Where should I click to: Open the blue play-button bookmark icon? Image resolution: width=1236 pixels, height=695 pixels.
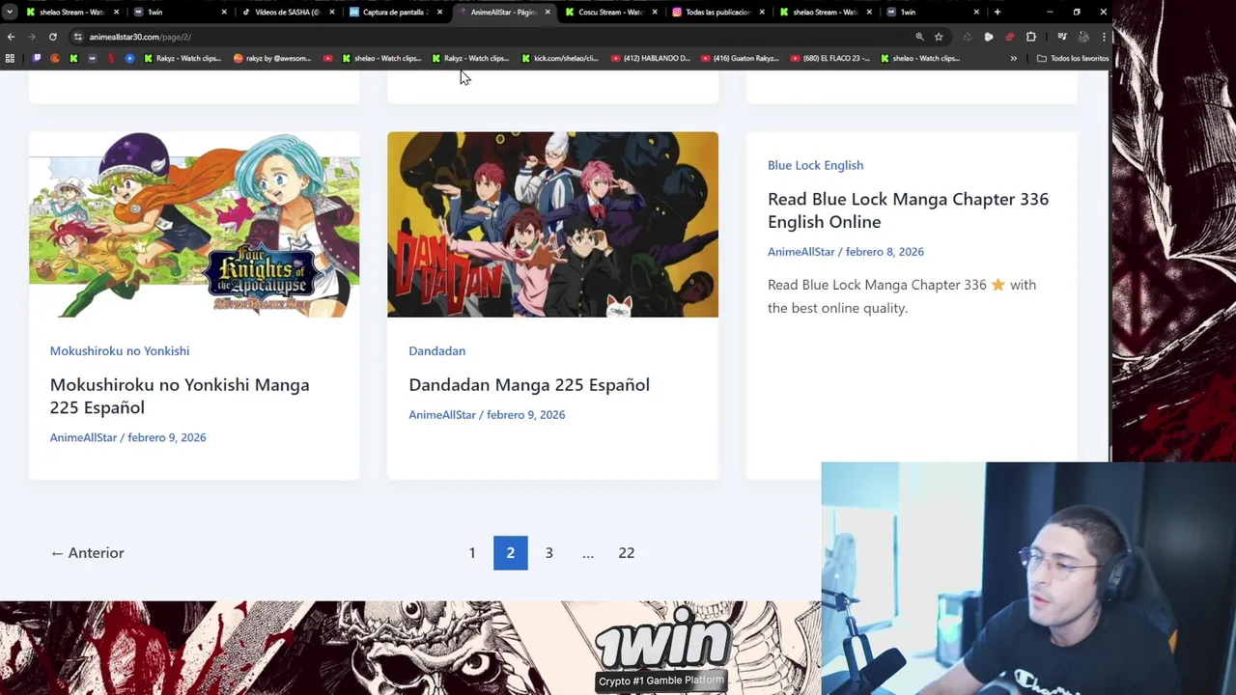tap(129, 58)
